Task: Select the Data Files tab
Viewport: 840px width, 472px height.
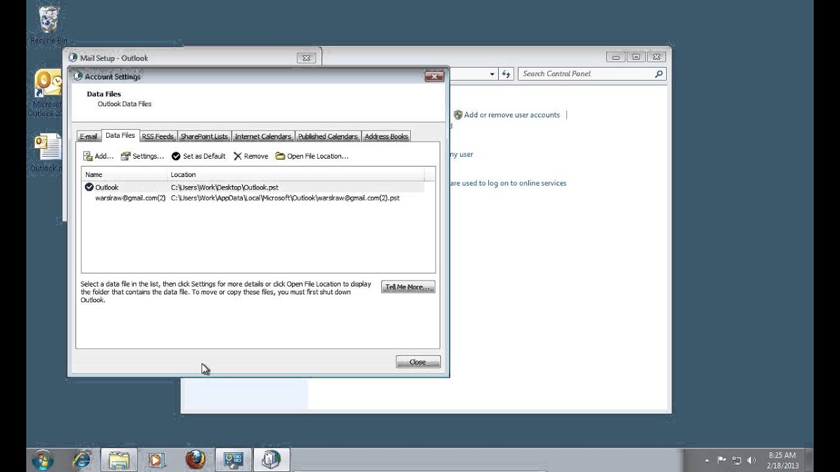Action: click(x=120, y=135)
